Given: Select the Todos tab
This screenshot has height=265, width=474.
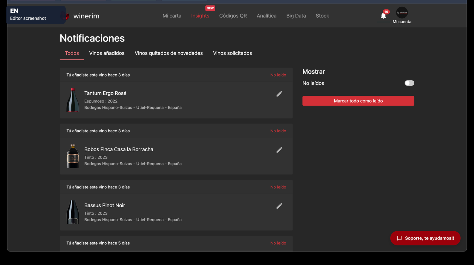Looking at the screenshot, I should [x=72, y=53].
